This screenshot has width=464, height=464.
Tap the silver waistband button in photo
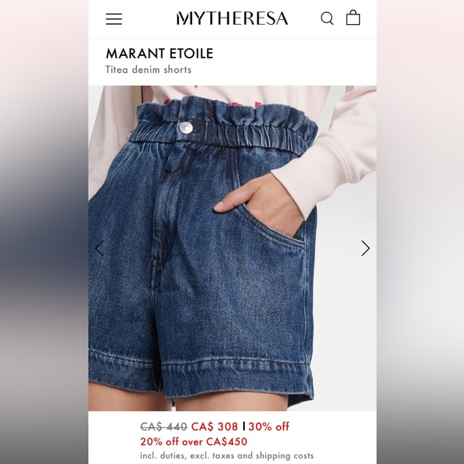click(x=186, y=127)
